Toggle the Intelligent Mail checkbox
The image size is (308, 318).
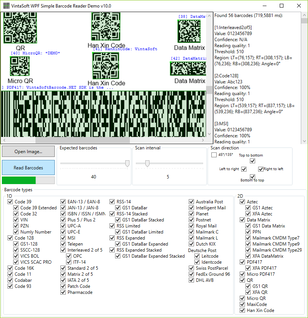pyautogui.click(x=191, y=208)
